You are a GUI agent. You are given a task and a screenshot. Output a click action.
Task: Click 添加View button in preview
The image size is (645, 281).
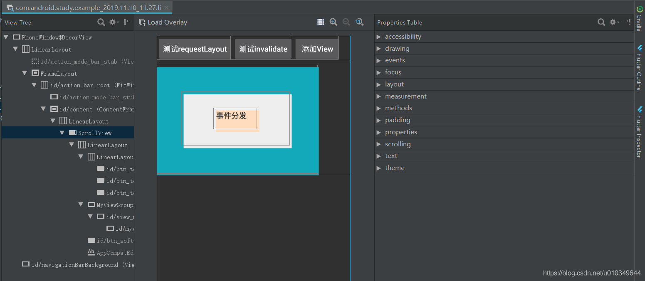[317, 49]
